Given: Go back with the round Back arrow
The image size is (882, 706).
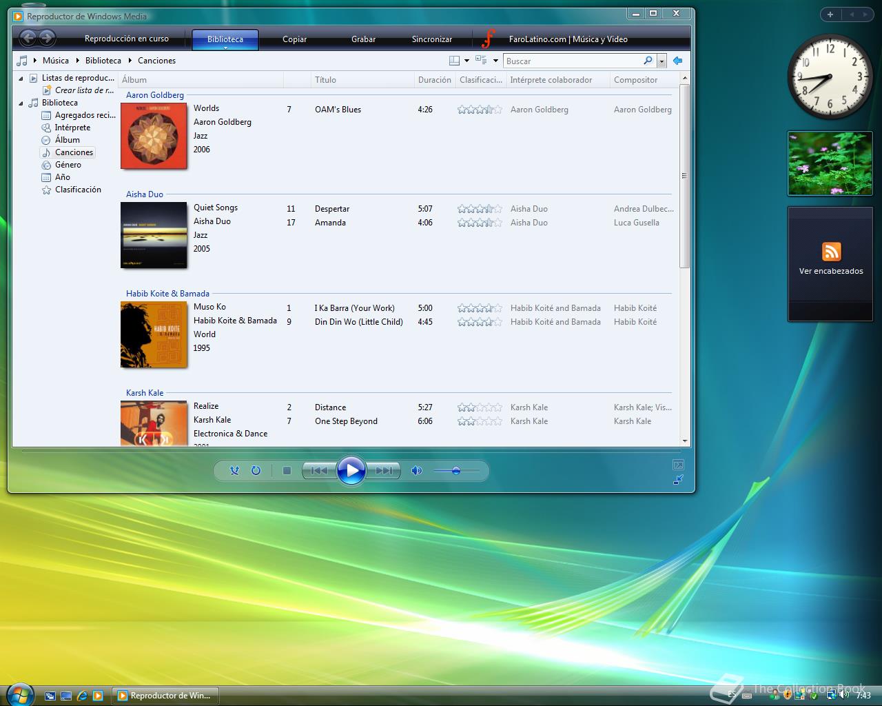Looking at the screenshot, I should [28, 39].
